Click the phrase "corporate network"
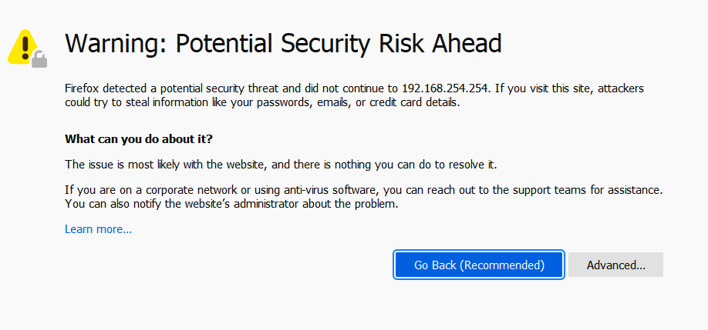This screenshot has width=708, height=330. (171, 189)
